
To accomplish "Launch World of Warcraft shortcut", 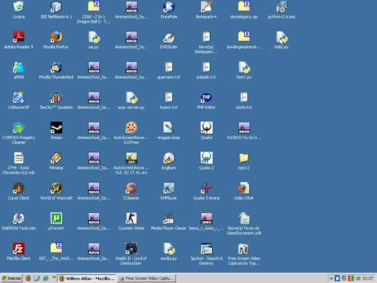I will click(x=56, y=191).
